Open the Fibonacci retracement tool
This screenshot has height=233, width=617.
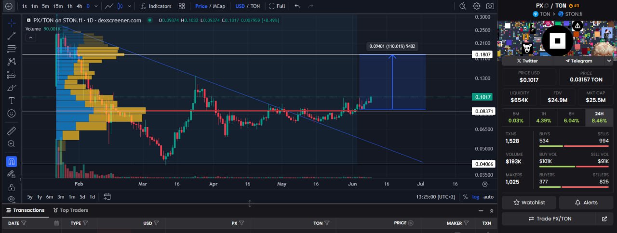(12, 49)
